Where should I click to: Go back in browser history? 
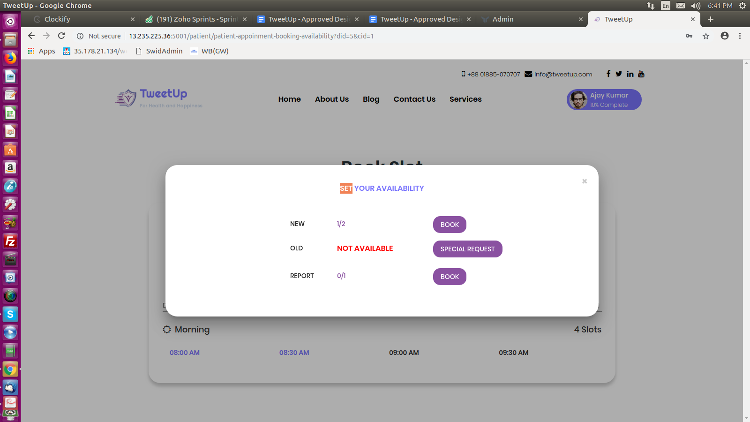(x=31, y=36)
